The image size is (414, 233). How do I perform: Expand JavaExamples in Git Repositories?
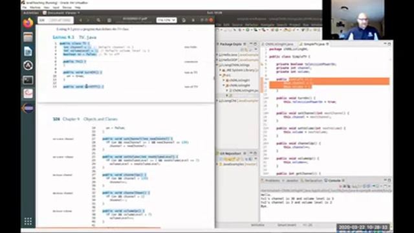[218, 164]
